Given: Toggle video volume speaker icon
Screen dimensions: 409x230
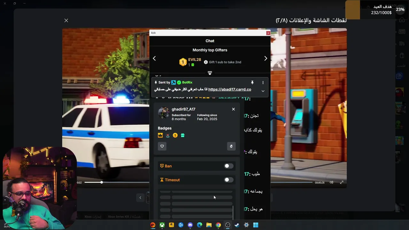Looking at the screenshot, I should point(331,182).
